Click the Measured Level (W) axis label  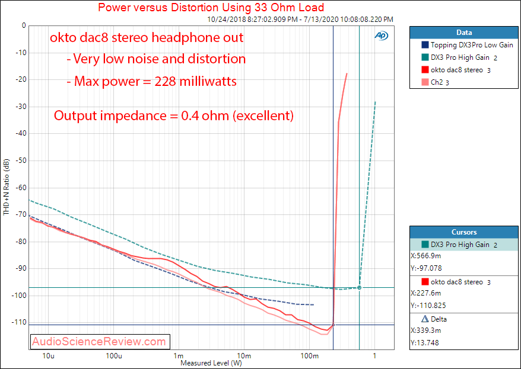211,363
